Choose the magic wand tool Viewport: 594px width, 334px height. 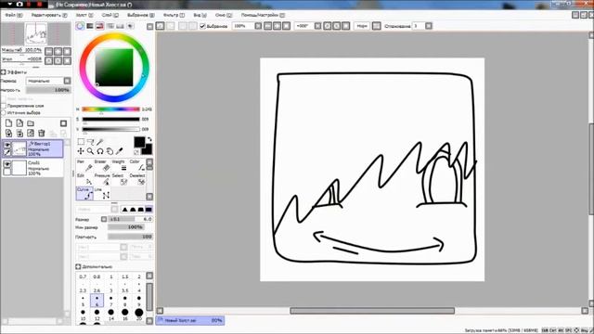click(x=100, y=142)
